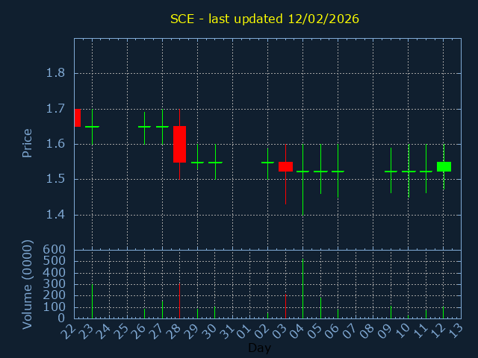The image size is (478, 358).
Task: Click the Day axis label
Action: (259, 348)
